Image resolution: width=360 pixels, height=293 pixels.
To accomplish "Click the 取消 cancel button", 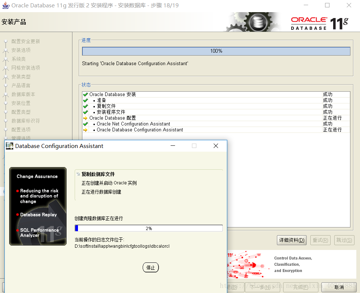I will point(339,287).
